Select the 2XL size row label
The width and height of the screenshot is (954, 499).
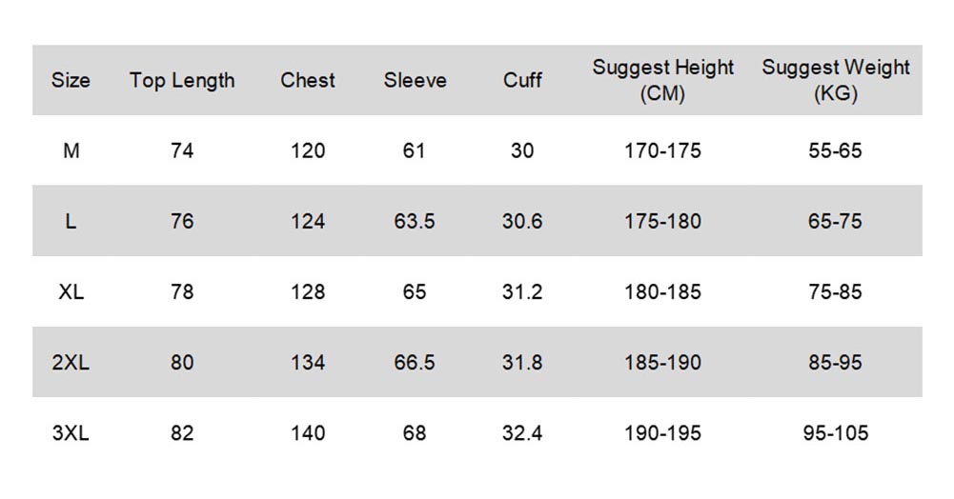pos(71,362)
